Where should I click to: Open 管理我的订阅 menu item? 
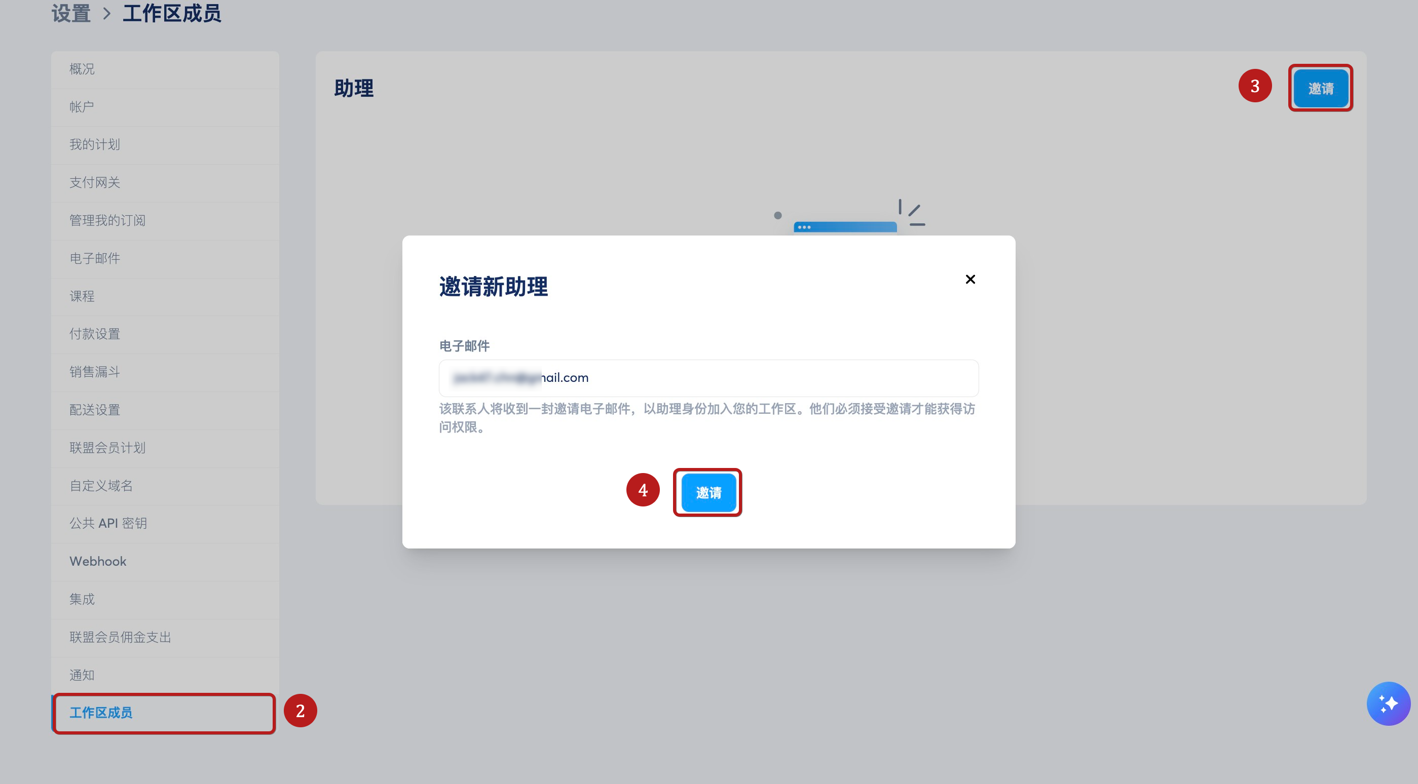[x=107, y=221]
